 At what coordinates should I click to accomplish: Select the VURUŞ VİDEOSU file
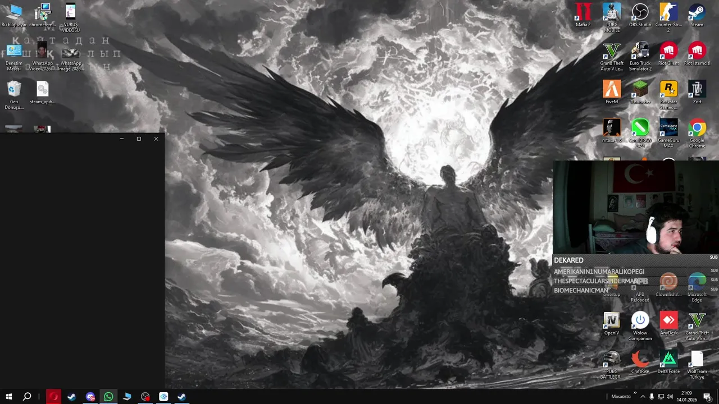(71, 18)
